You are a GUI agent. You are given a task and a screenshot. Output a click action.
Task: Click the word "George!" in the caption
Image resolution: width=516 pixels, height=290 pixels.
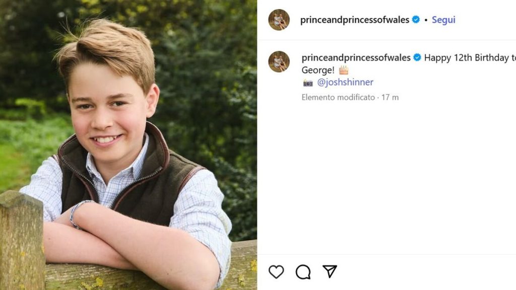click(318, 70)
